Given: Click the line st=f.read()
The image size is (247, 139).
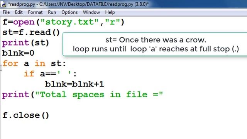Looking at the screenshot, I should (31, 32).
